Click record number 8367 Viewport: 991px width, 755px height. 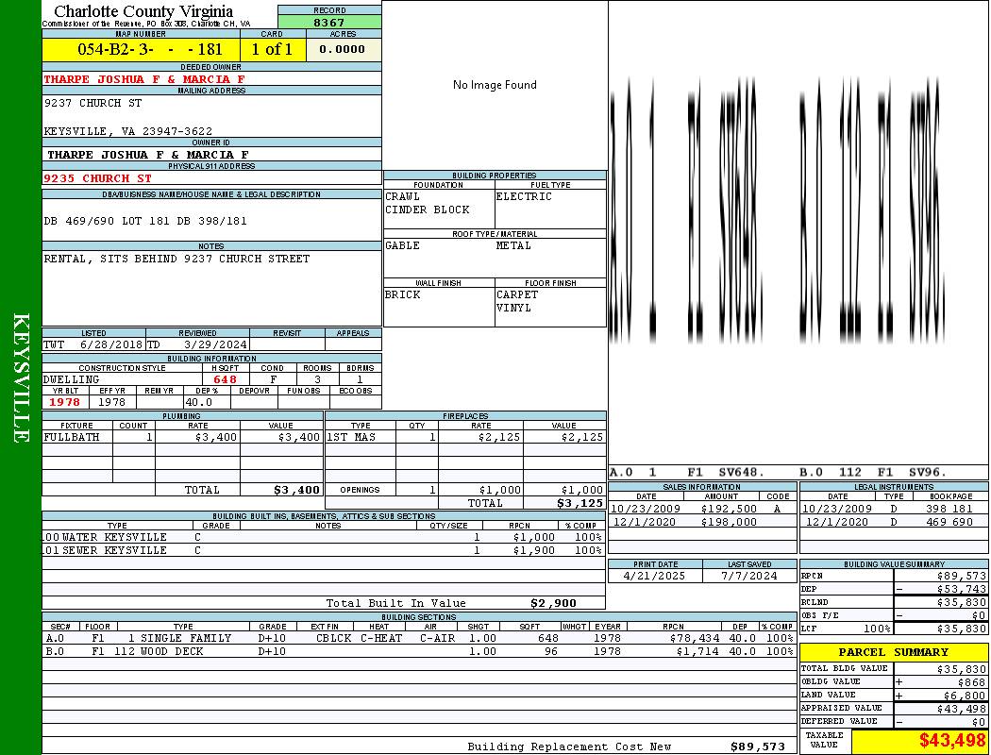click(x=329, y=22)
